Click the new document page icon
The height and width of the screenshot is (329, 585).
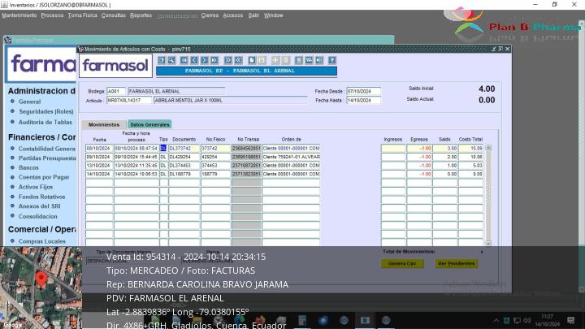[252, 60]
